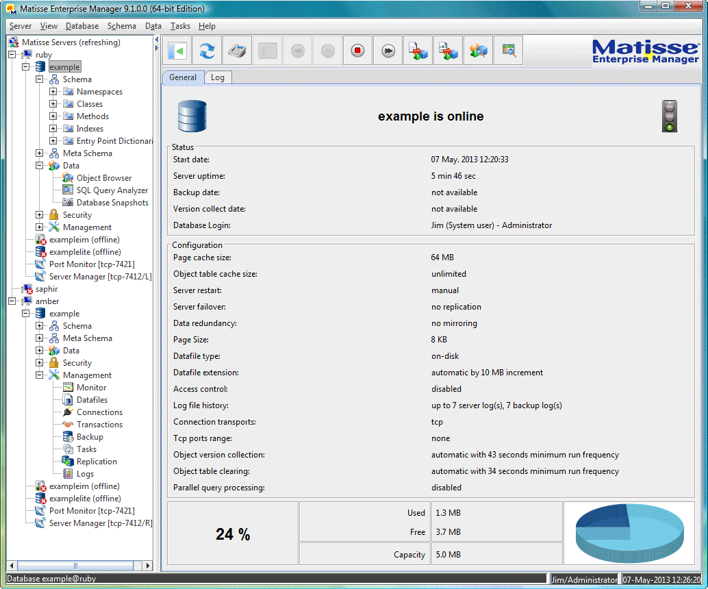This screenshot has height=589, width=708.
Task: Click the tree scrollbar left arrow
Action: (12, 566)
